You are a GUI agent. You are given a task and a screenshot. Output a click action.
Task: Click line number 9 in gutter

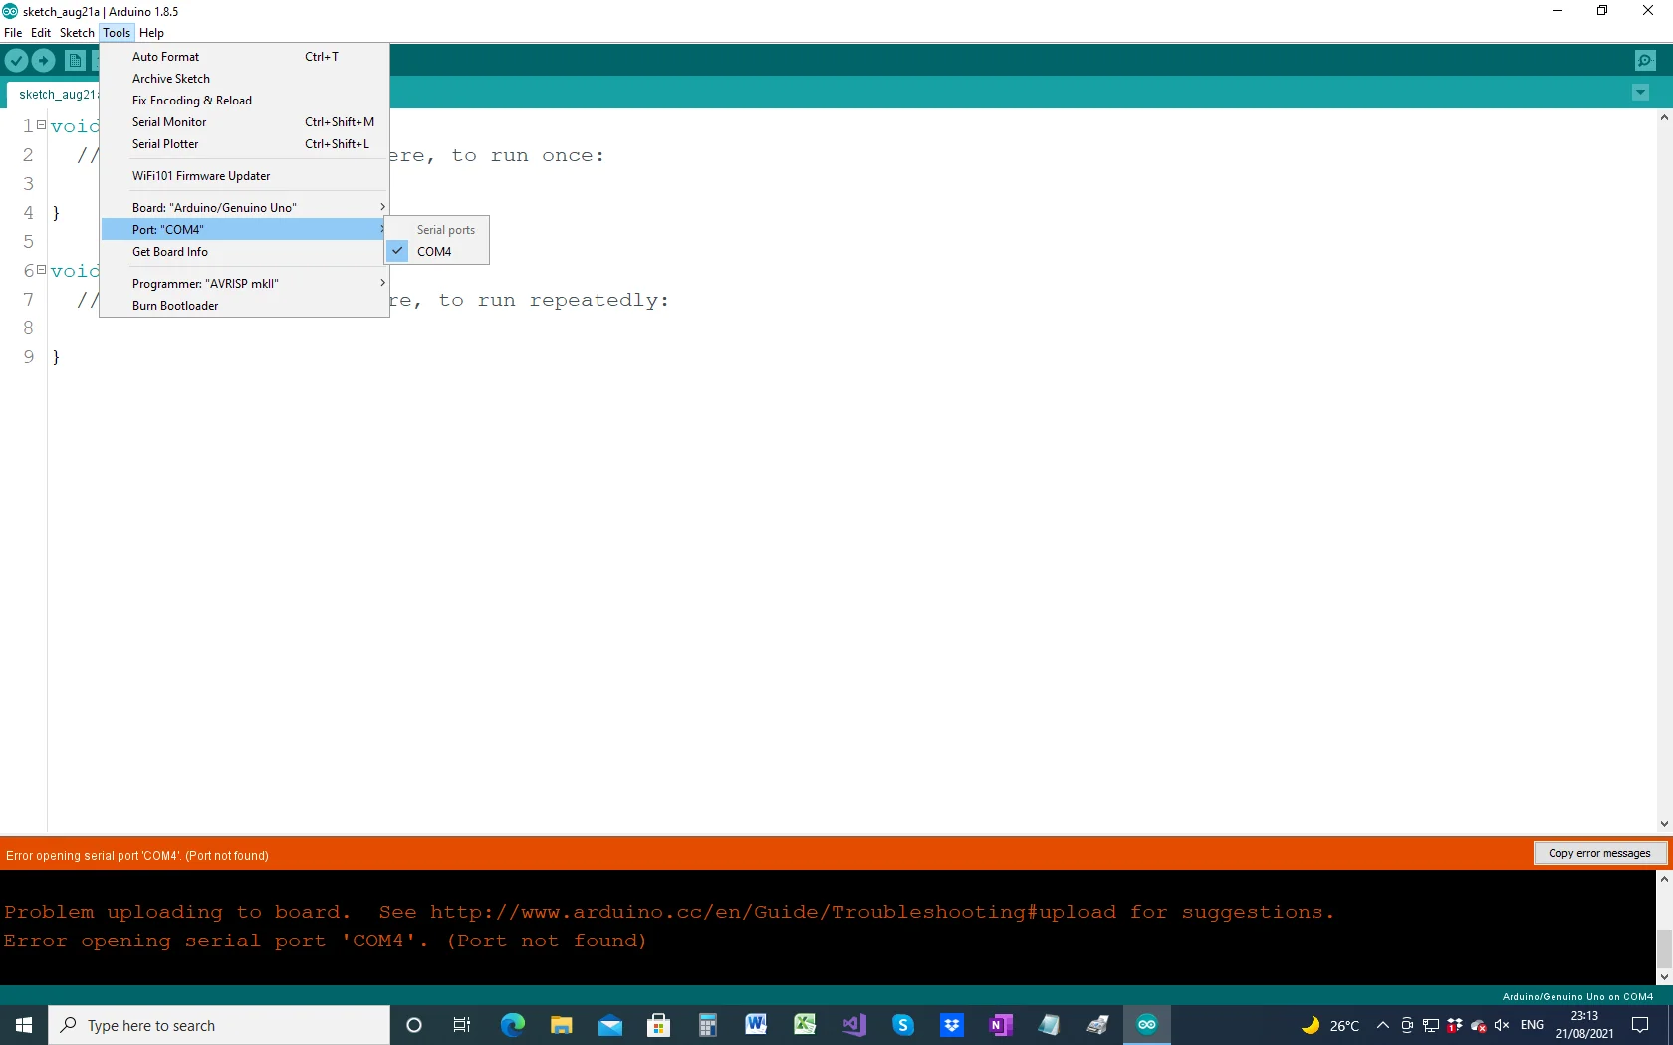coord(28,356)
